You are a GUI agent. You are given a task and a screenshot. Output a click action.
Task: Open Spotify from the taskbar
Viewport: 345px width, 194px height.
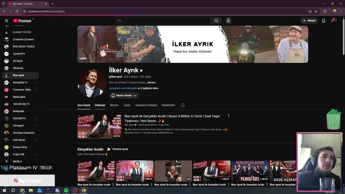pos(66,190)
